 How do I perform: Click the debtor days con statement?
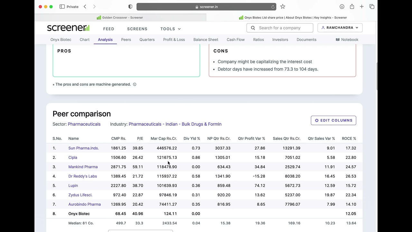268,69
